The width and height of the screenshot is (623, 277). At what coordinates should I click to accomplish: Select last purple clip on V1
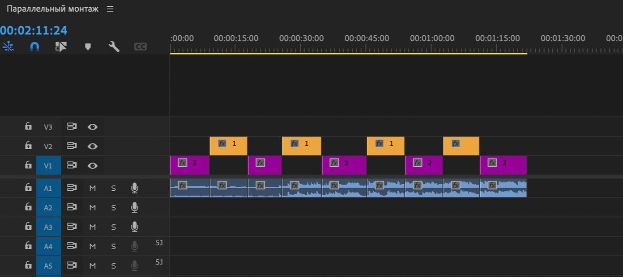point(503,165)
